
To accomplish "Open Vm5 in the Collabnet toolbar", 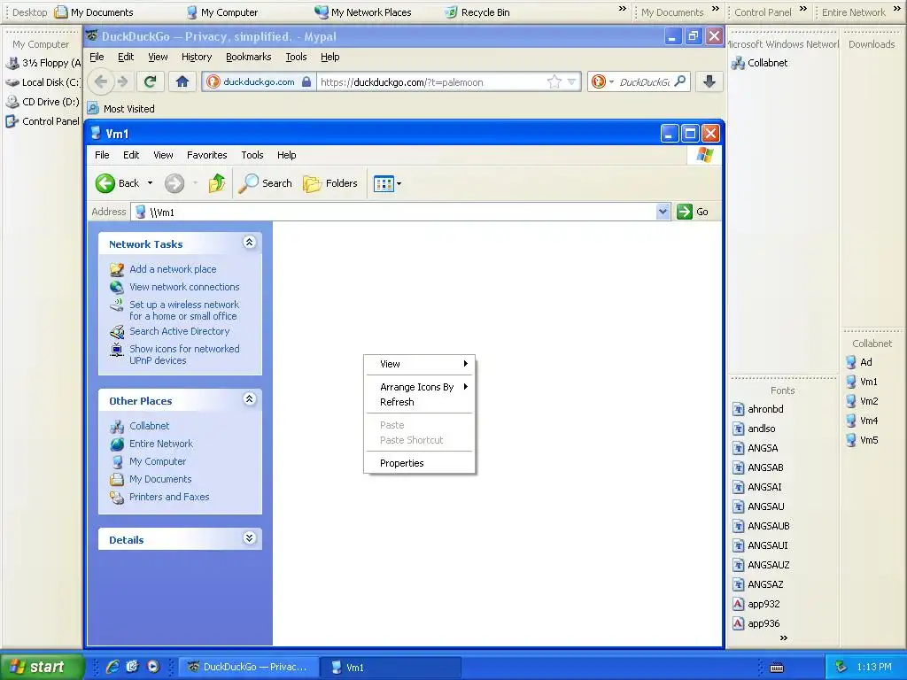I will click(x=862, y=440).
